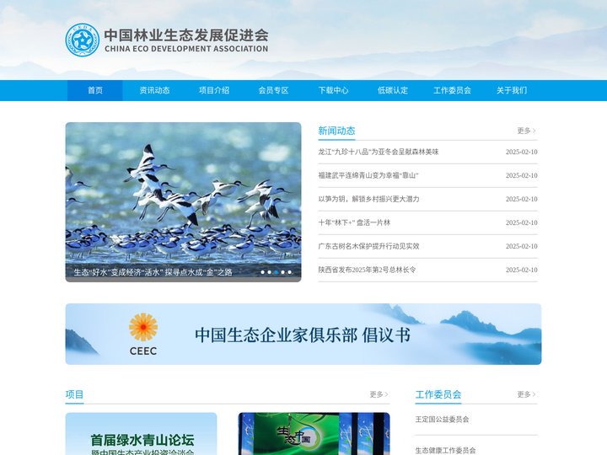
Task: Open 生态健康工作委员会 link
Action: [x=445, y=450]
